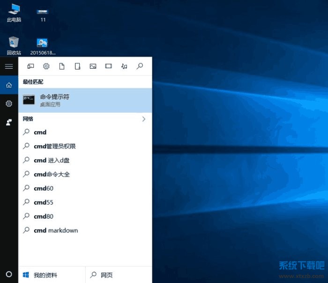The height and width of the screenshot is (283, 328).
Task: Click the Home icon in sidebar
Action: point(8,85)
